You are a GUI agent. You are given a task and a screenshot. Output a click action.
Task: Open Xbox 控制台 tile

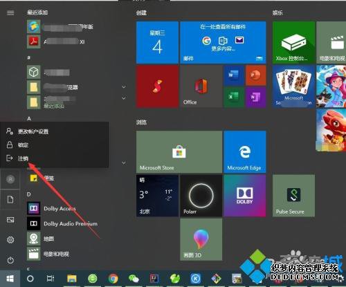(293, 42)
